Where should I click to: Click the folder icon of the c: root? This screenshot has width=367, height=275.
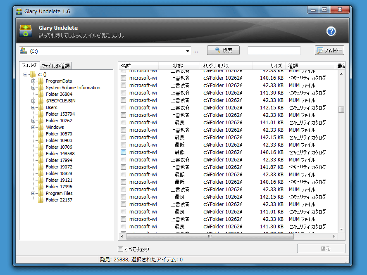point(33,75)
